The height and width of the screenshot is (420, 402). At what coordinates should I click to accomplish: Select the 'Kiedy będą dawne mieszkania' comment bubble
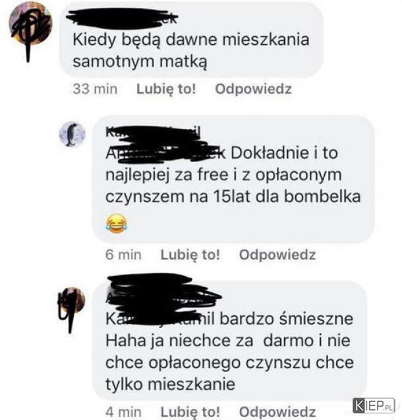point(191,40)
